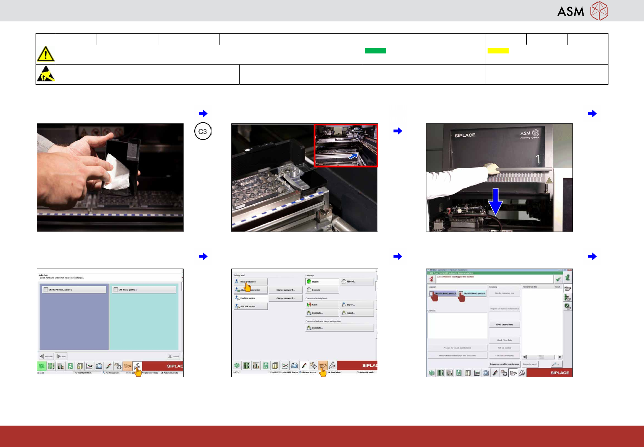644x447 pixels.
Task: Click the green checkmark acknowledge icon in the maintenance screen
Action: click(558, 279)
